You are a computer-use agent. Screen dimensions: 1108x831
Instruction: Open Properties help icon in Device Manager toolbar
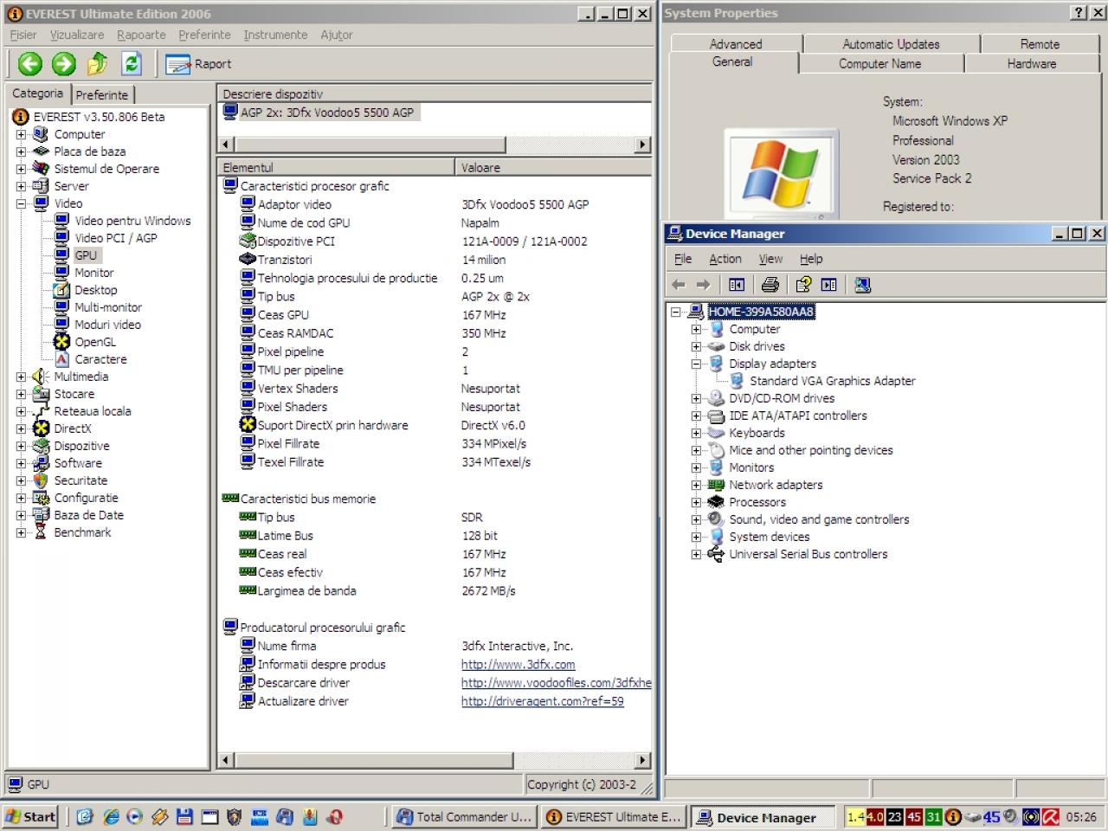point(803,285)
